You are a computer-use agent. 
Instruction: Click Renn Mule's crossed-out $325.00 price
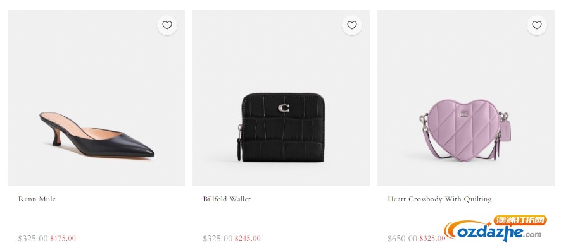33,238
